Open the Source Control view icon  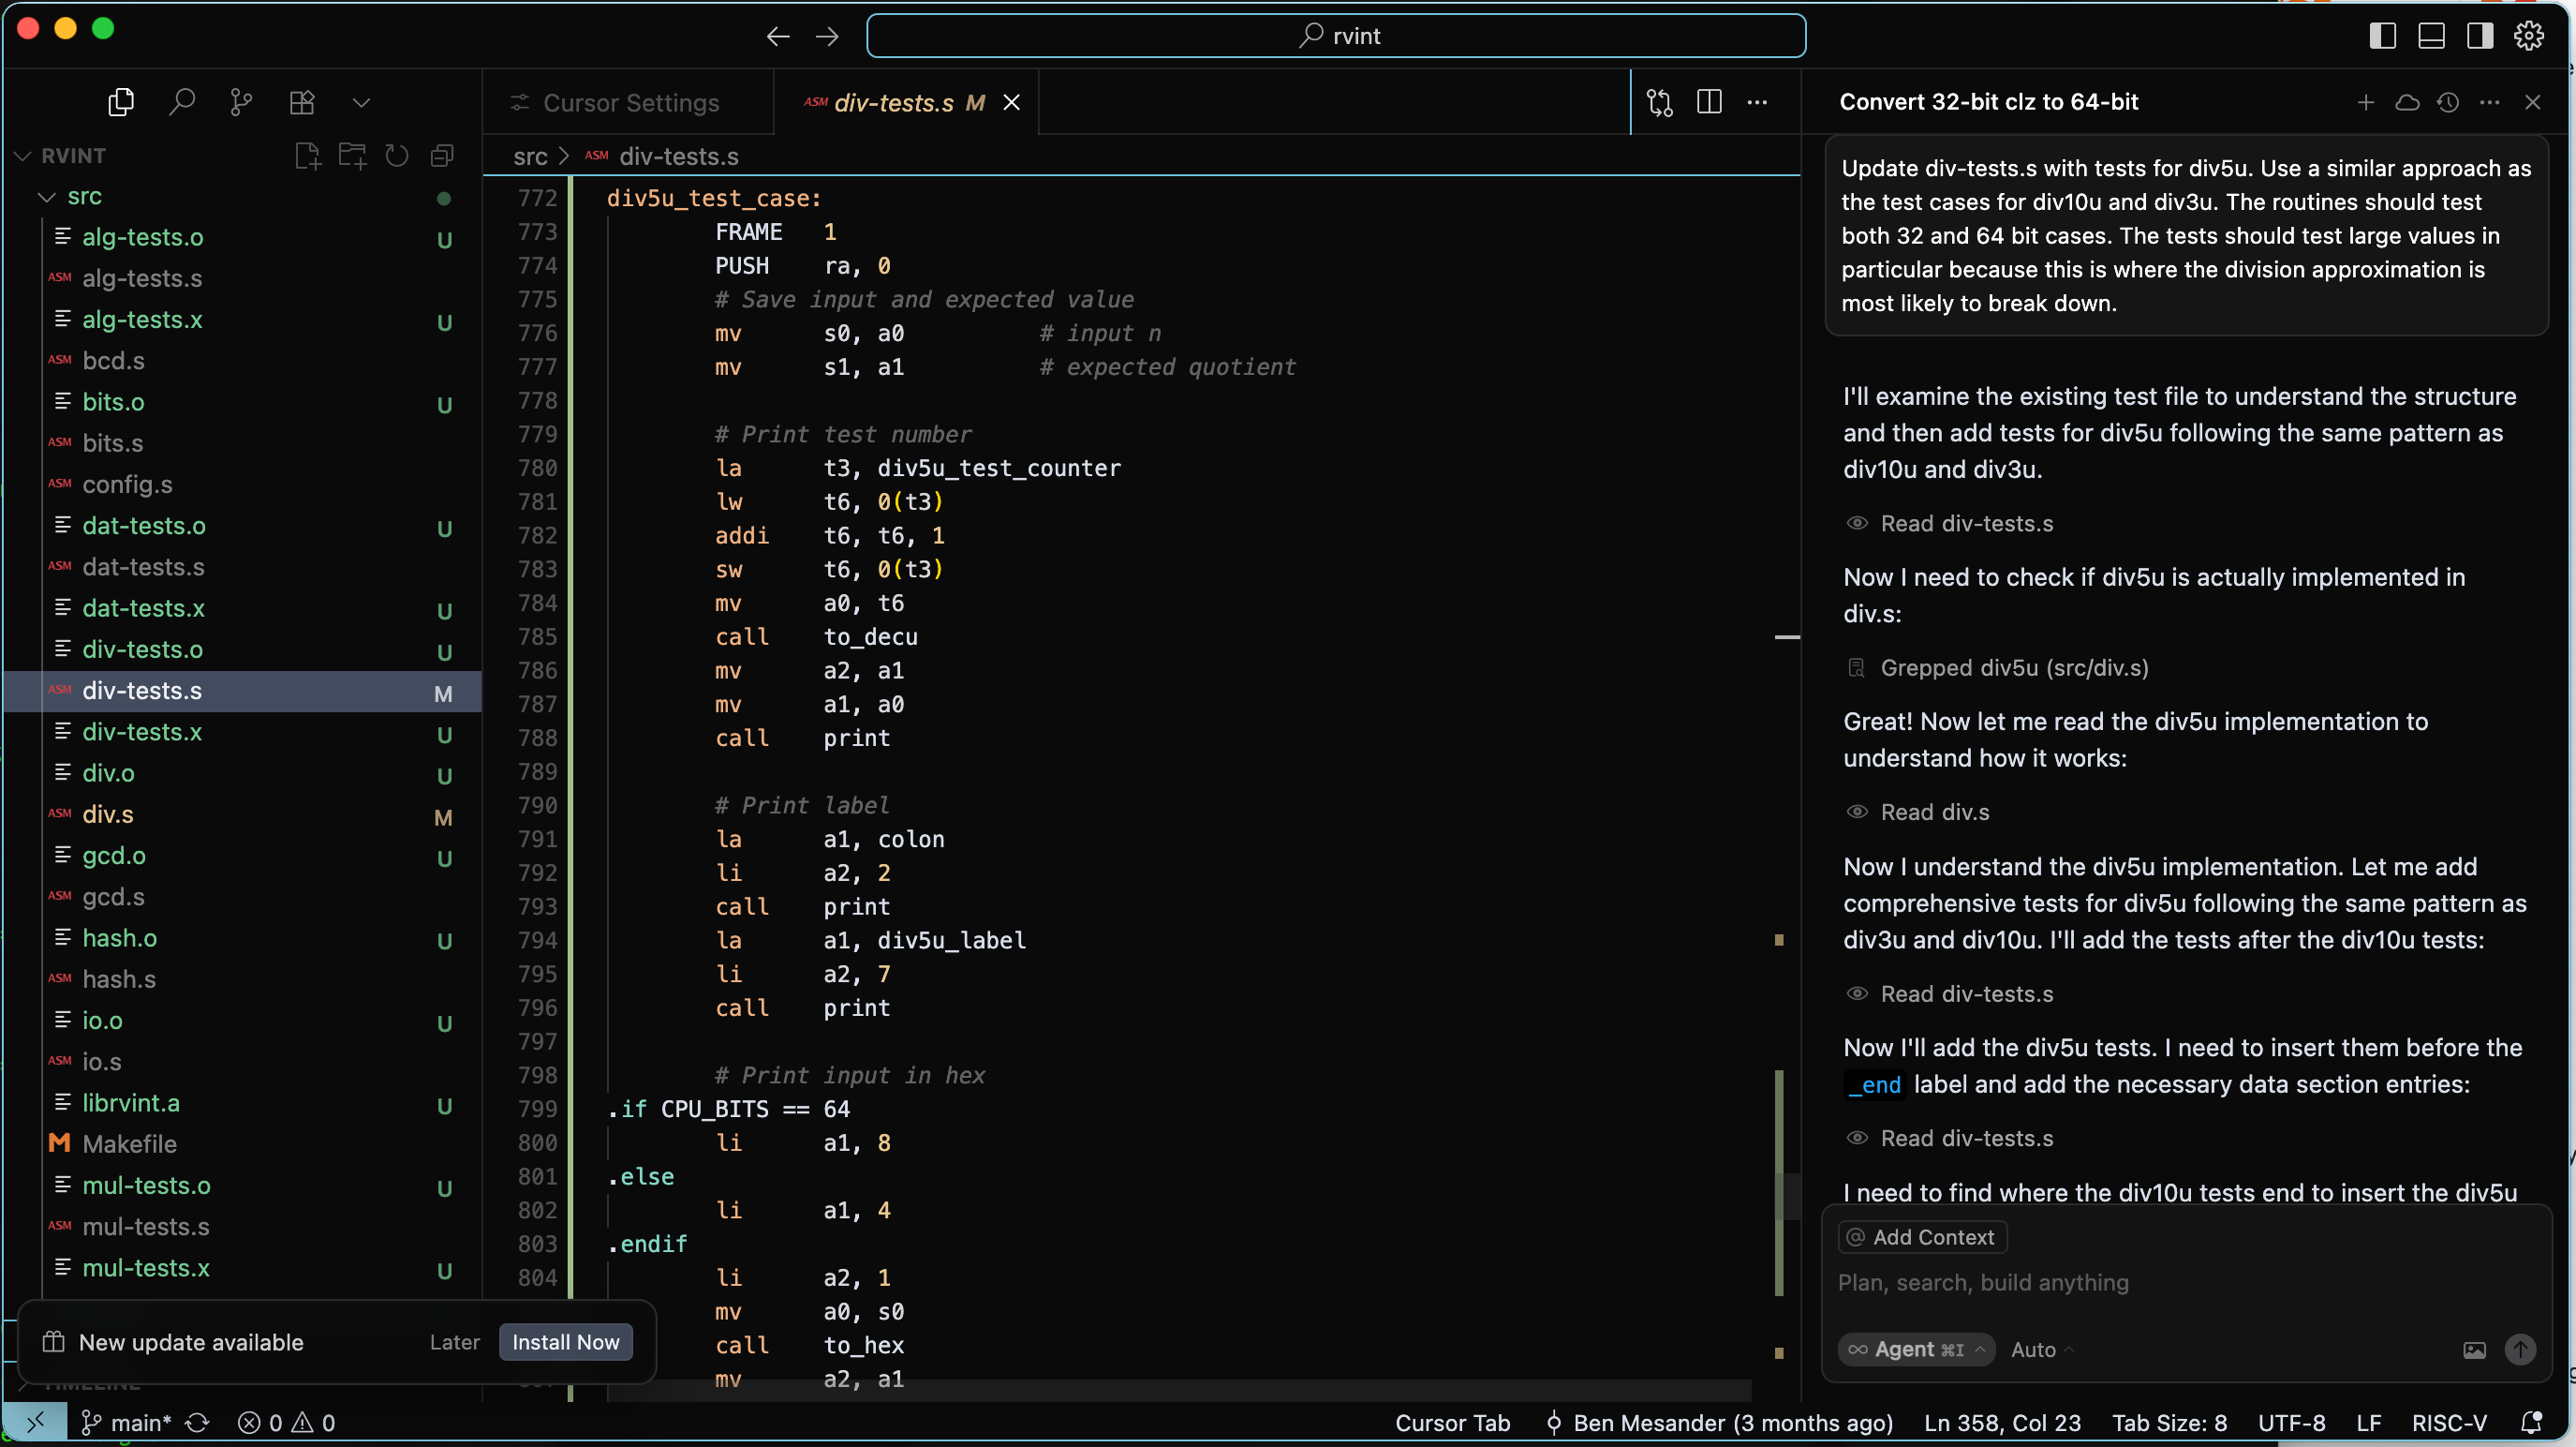[241, 102]
